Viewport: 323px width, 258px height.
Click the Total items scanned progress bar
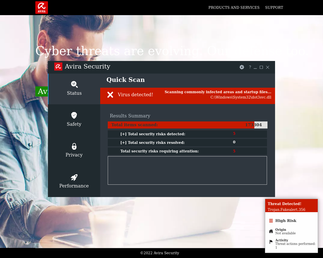pos(187,125)
